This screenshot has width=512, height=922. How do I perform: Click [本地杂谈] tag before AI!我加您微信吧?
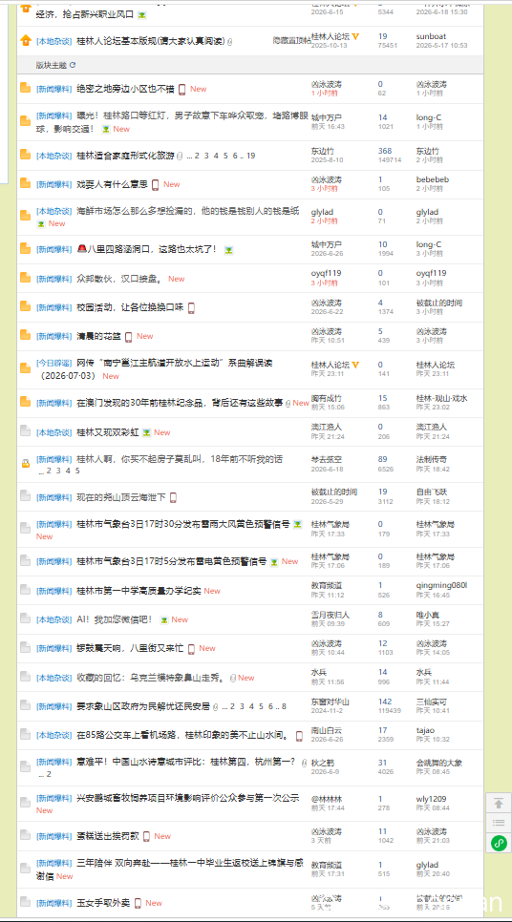[53, 619]
